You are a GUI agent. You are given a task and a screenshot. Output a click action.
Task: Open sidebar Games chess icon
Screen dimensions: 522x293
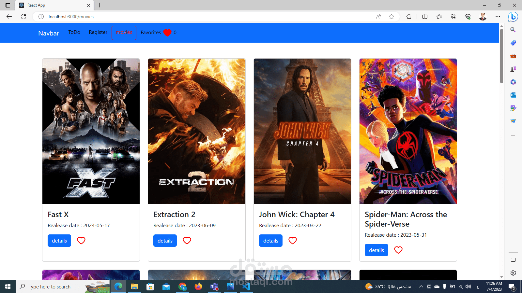coord(513,69)
